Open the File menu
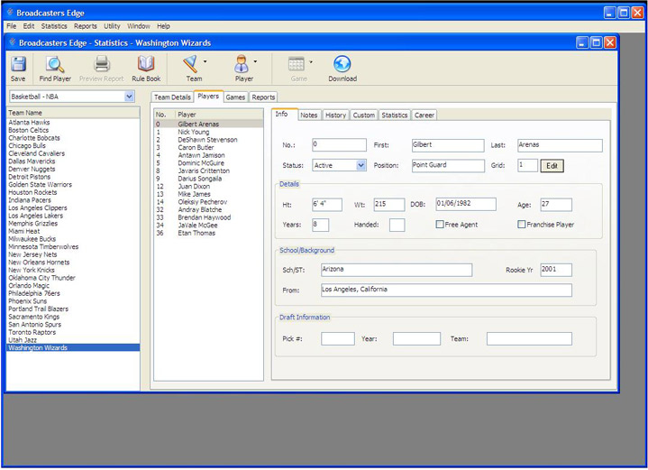 pyautogui.click(x=12, y=26)
